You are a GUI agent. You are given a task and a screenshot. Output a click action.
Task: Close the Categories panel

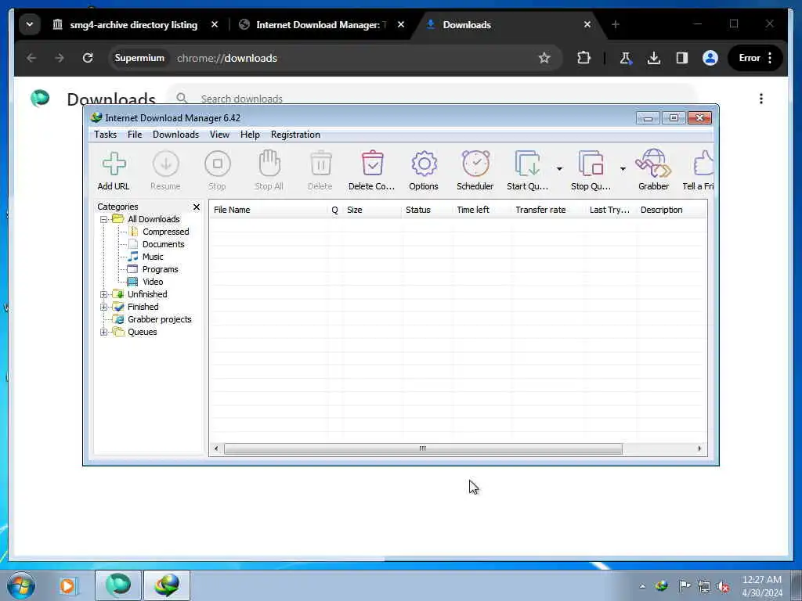197,207
